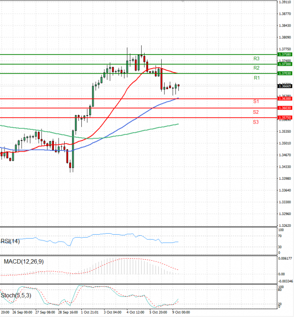Click the 1.33300 price axis value

[x=285, y=202]
